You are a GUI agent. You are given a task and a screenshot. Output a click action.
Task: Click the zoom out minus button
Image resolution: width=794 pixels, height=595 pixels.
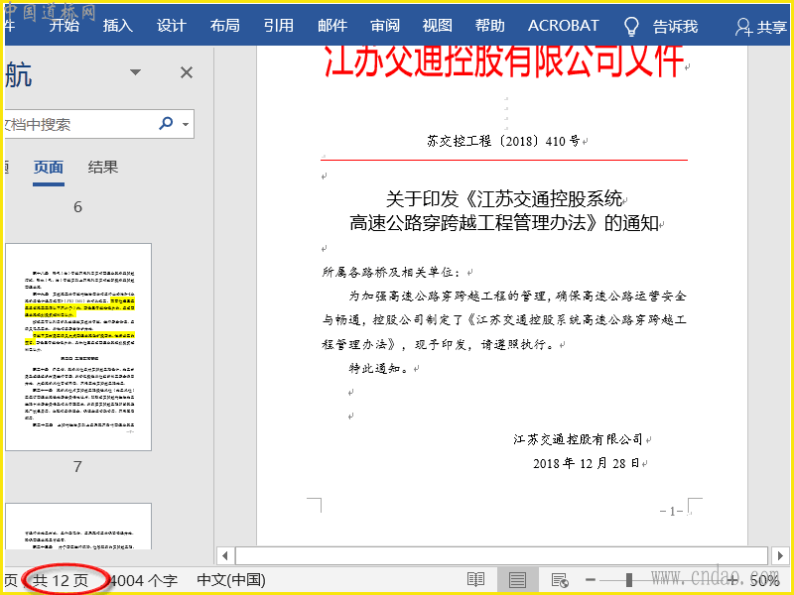tap(591, 580)
